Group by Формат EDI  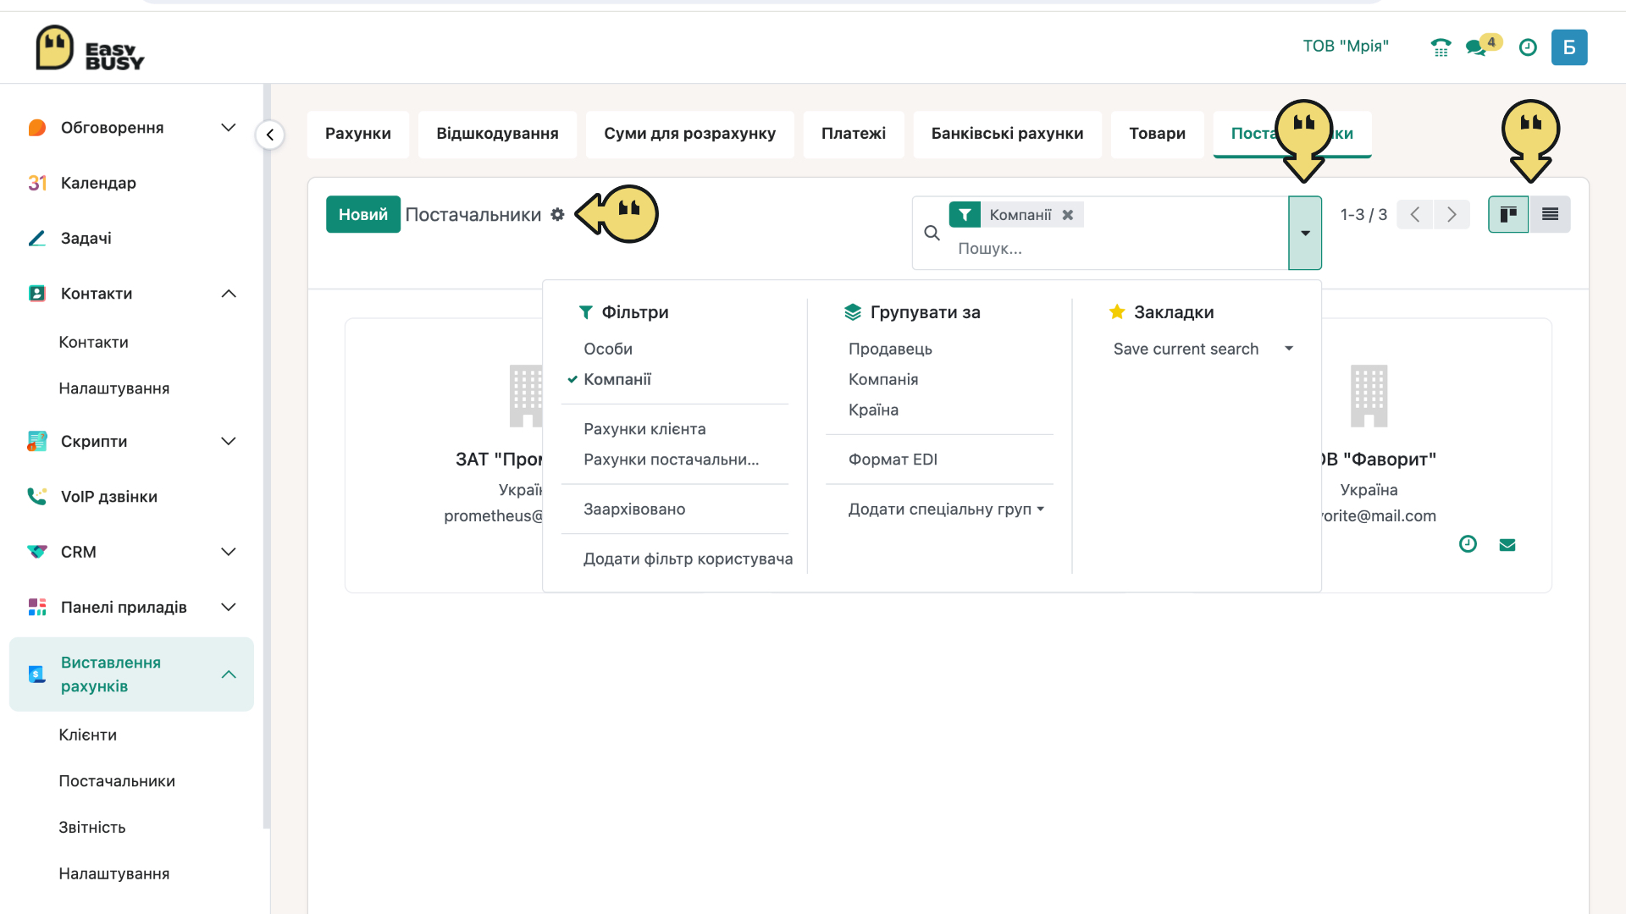pyautogui.click(x=893, y=460)
